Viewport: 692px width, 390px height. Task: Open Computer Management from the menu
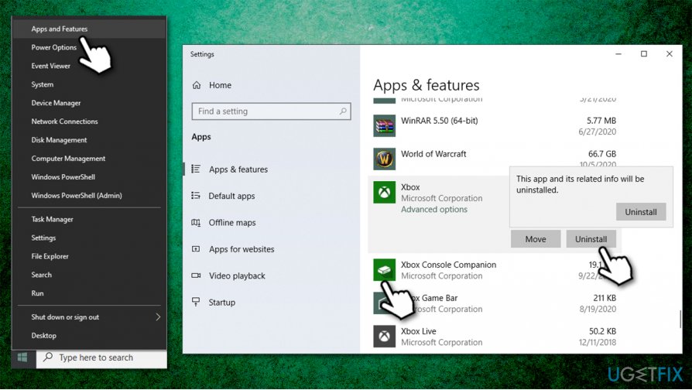68,159
